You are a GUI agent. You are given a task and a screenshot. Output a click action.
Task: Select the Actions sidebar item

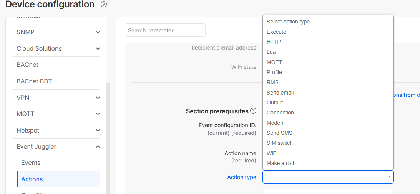tap(32, 179)
